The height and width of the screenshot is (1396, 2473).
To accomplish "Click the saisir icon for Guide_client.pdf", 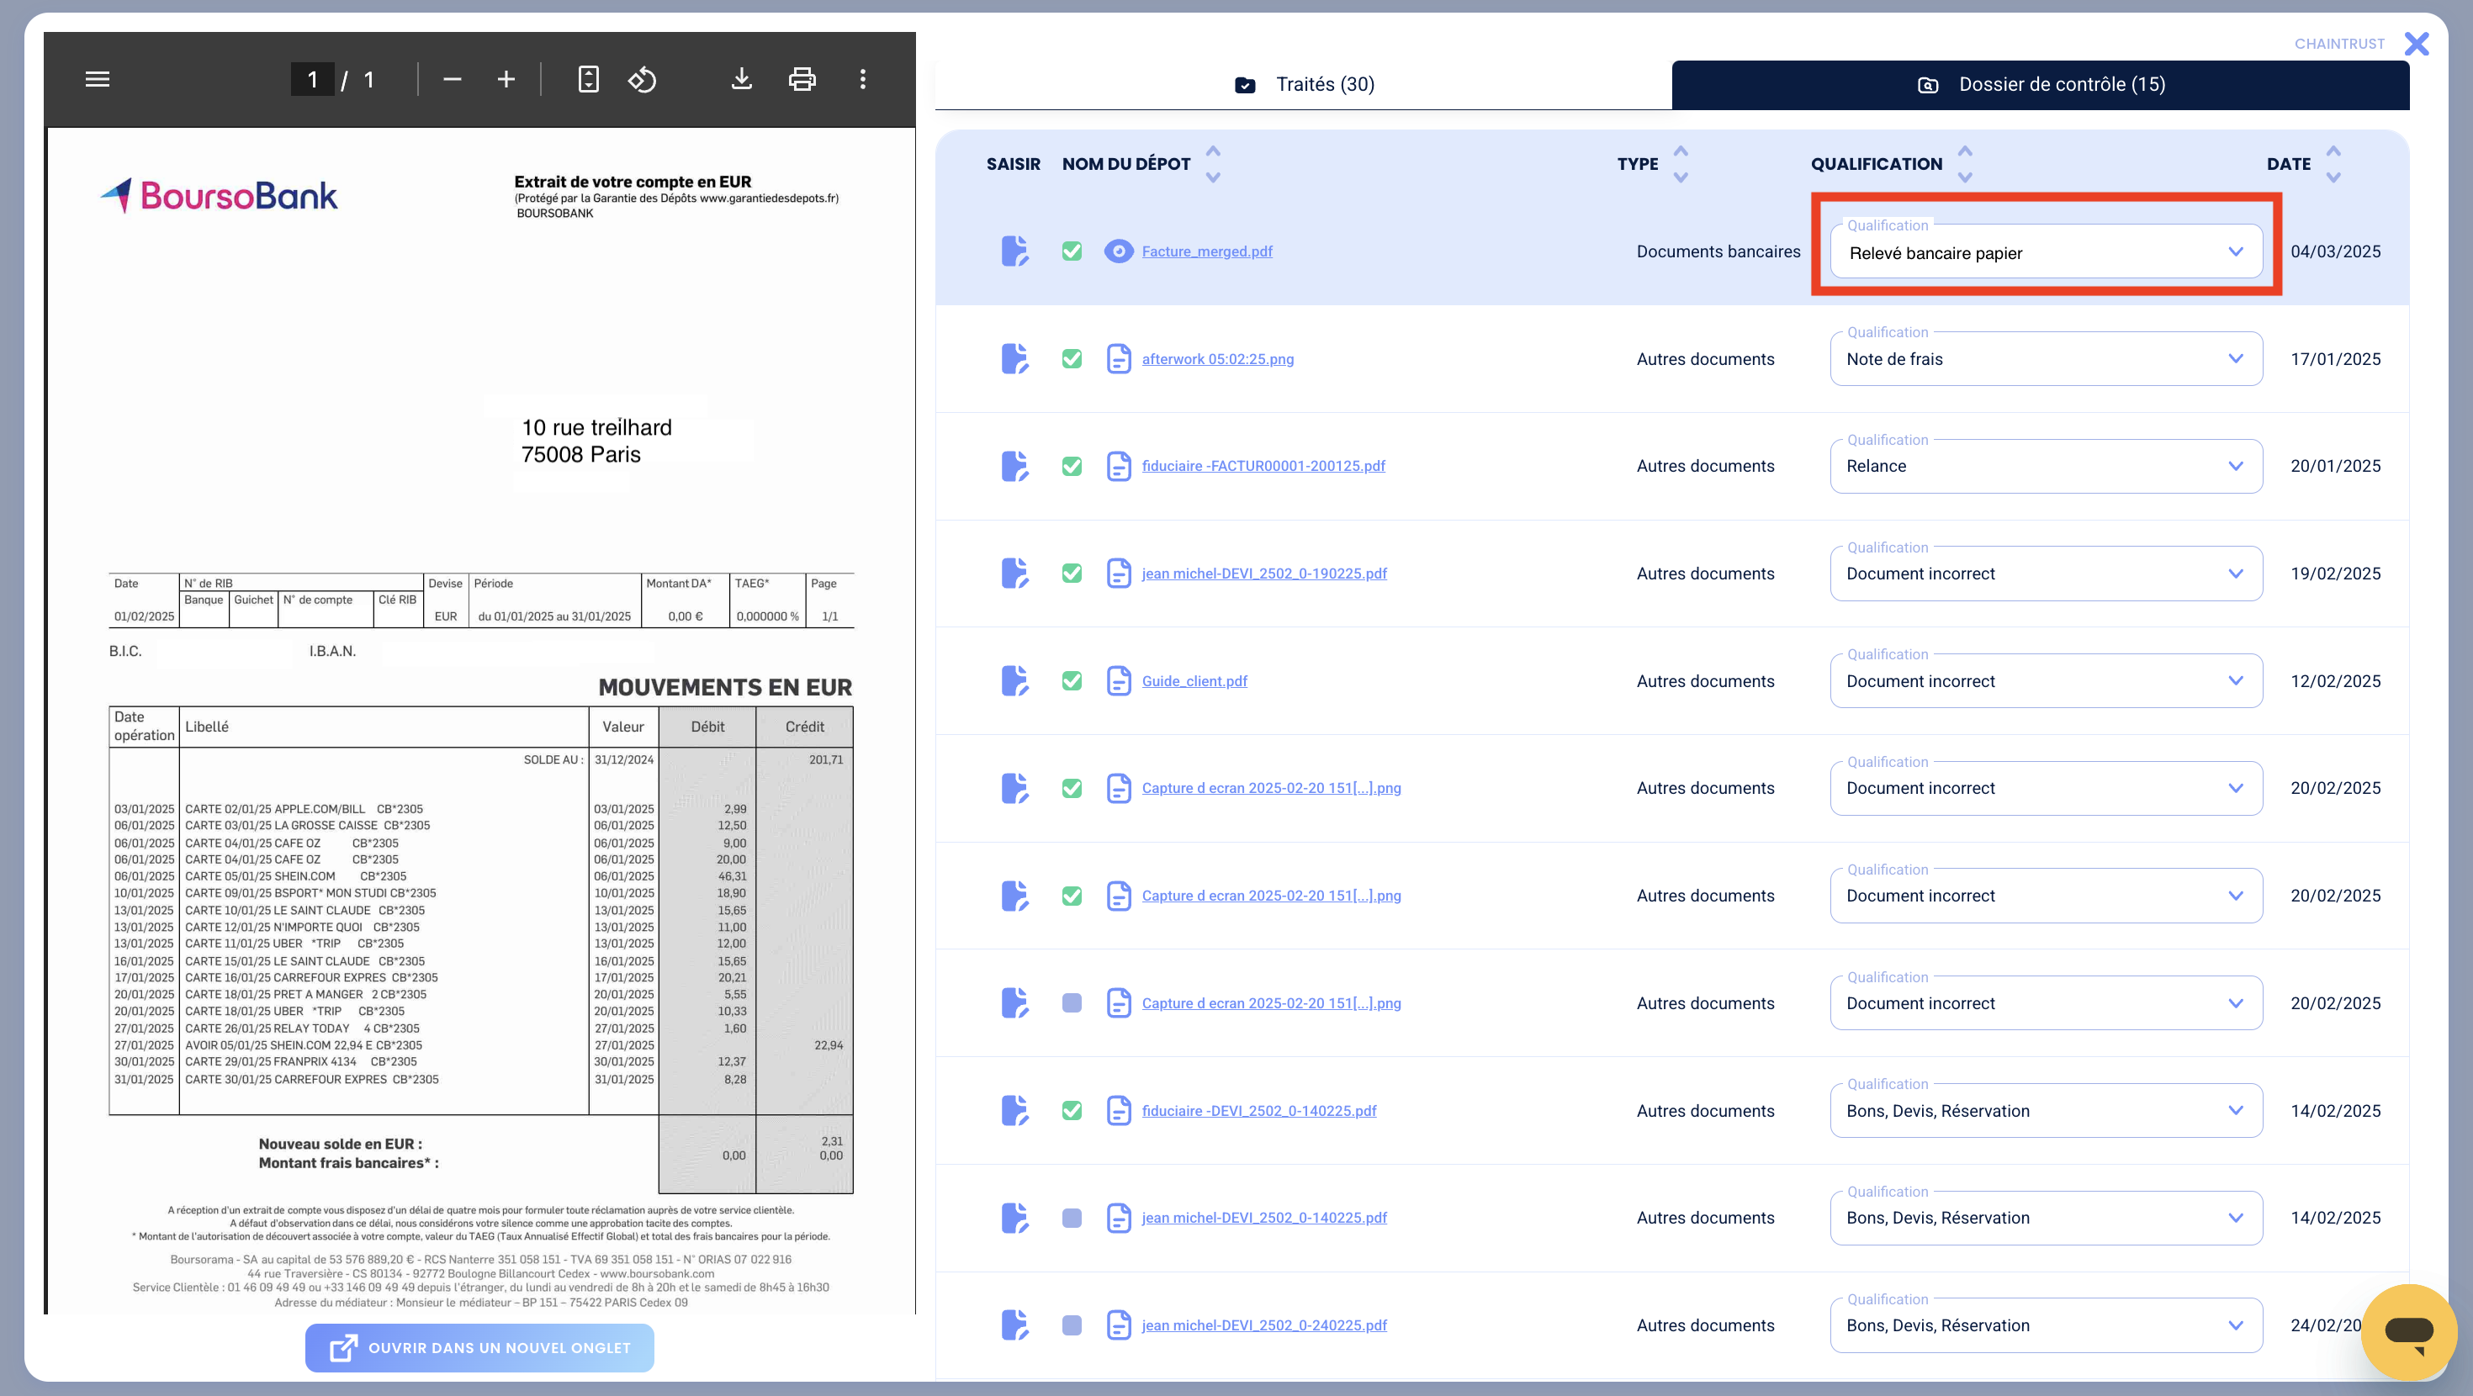I will pos(1014,682).
